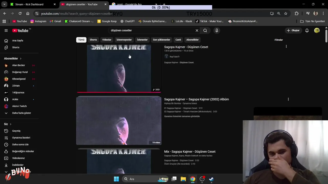Open the ChatGPT bookmark
This screenshot has height=184, width=328.
coord(127,21)
